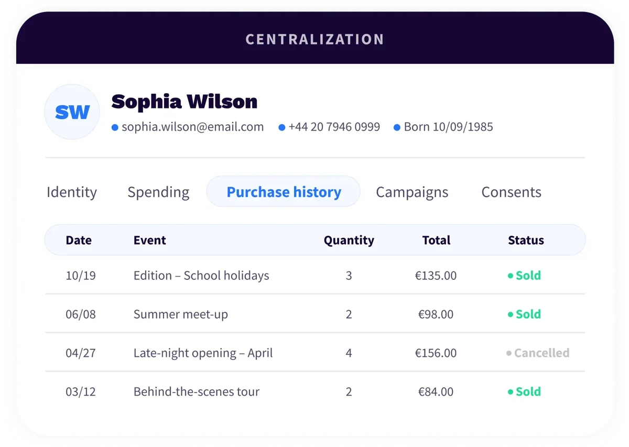Click the €84.00 total
This screenshot has width=629, height=447.
(x=436, y=392)
